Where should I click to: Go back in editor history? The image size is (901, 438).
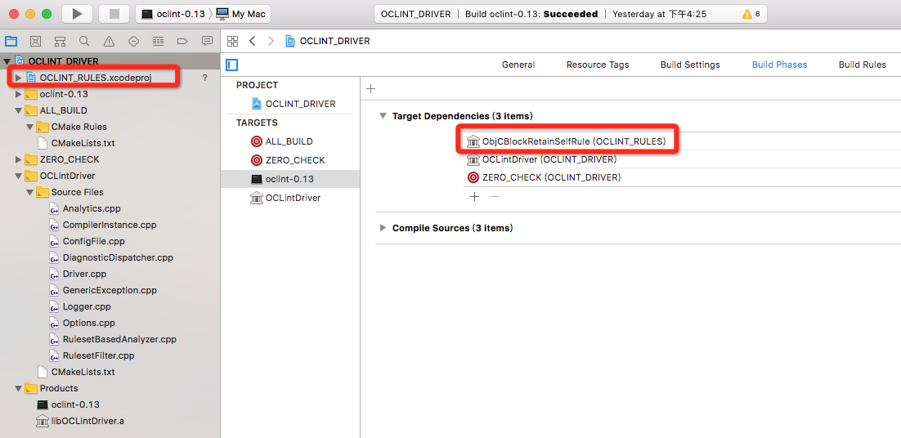(x=253, y=41)
